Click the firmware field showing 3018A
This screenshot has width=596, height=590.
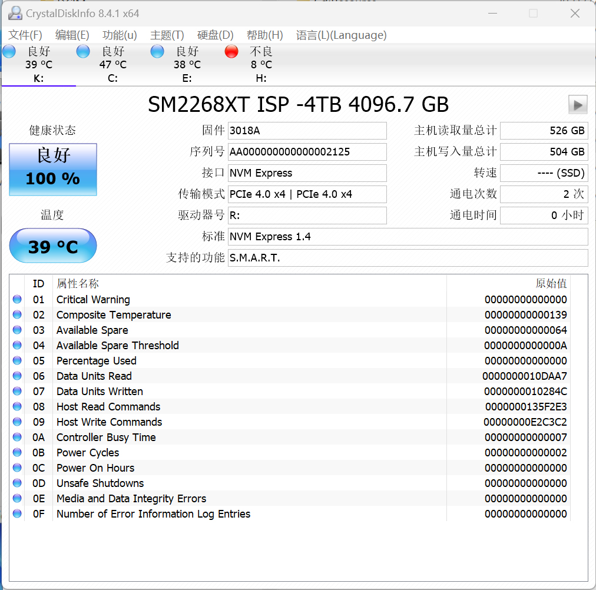307,131
